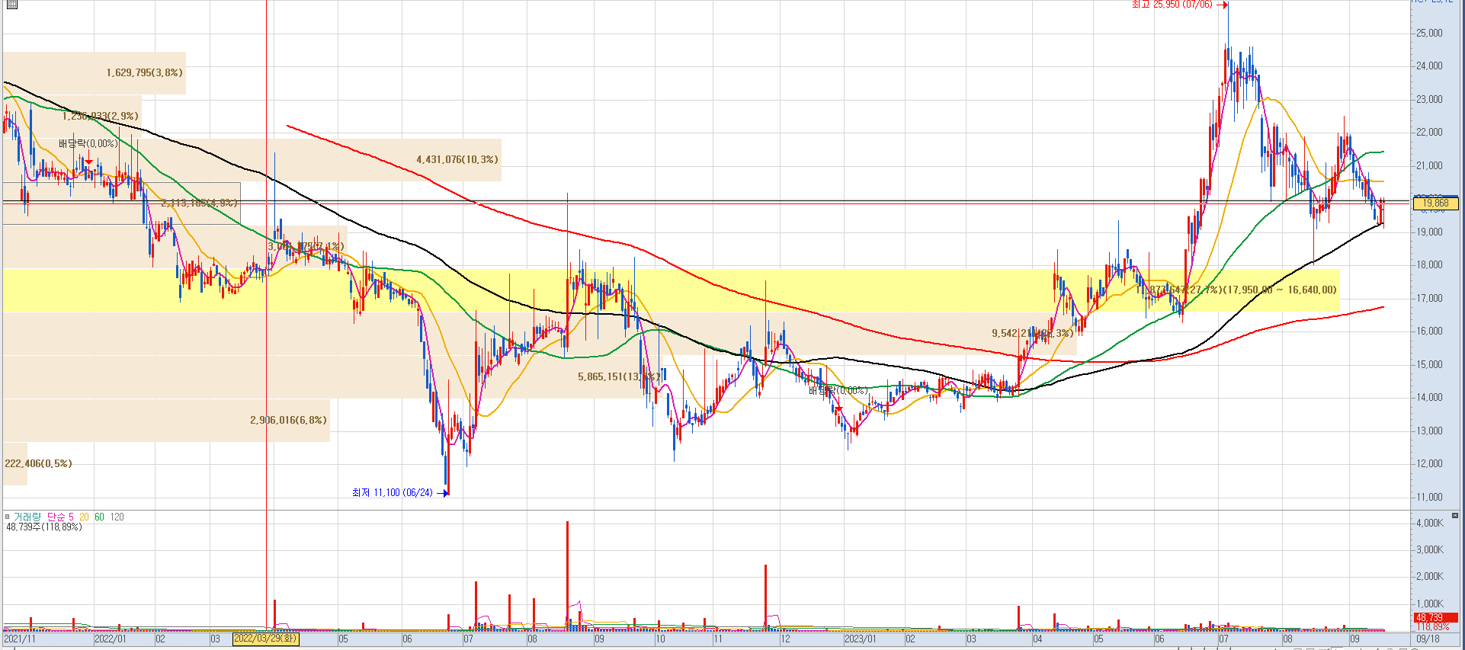Click the gray square beside 거래량 legend

coord(7,517)
